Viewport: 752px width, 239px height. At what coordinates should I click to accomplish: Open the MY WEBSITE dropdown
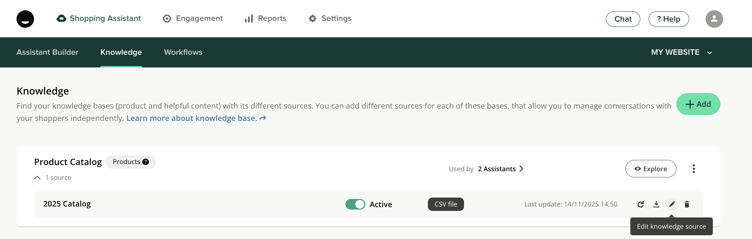tap(681, 52)
